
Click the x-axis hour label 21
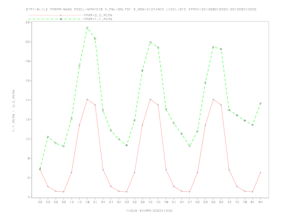click(x=95, y=202)
